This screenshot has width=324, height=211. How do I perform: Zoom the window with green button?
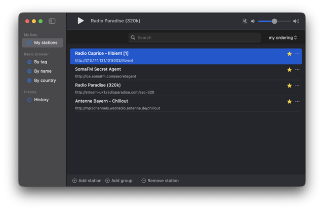pos(40,21)
